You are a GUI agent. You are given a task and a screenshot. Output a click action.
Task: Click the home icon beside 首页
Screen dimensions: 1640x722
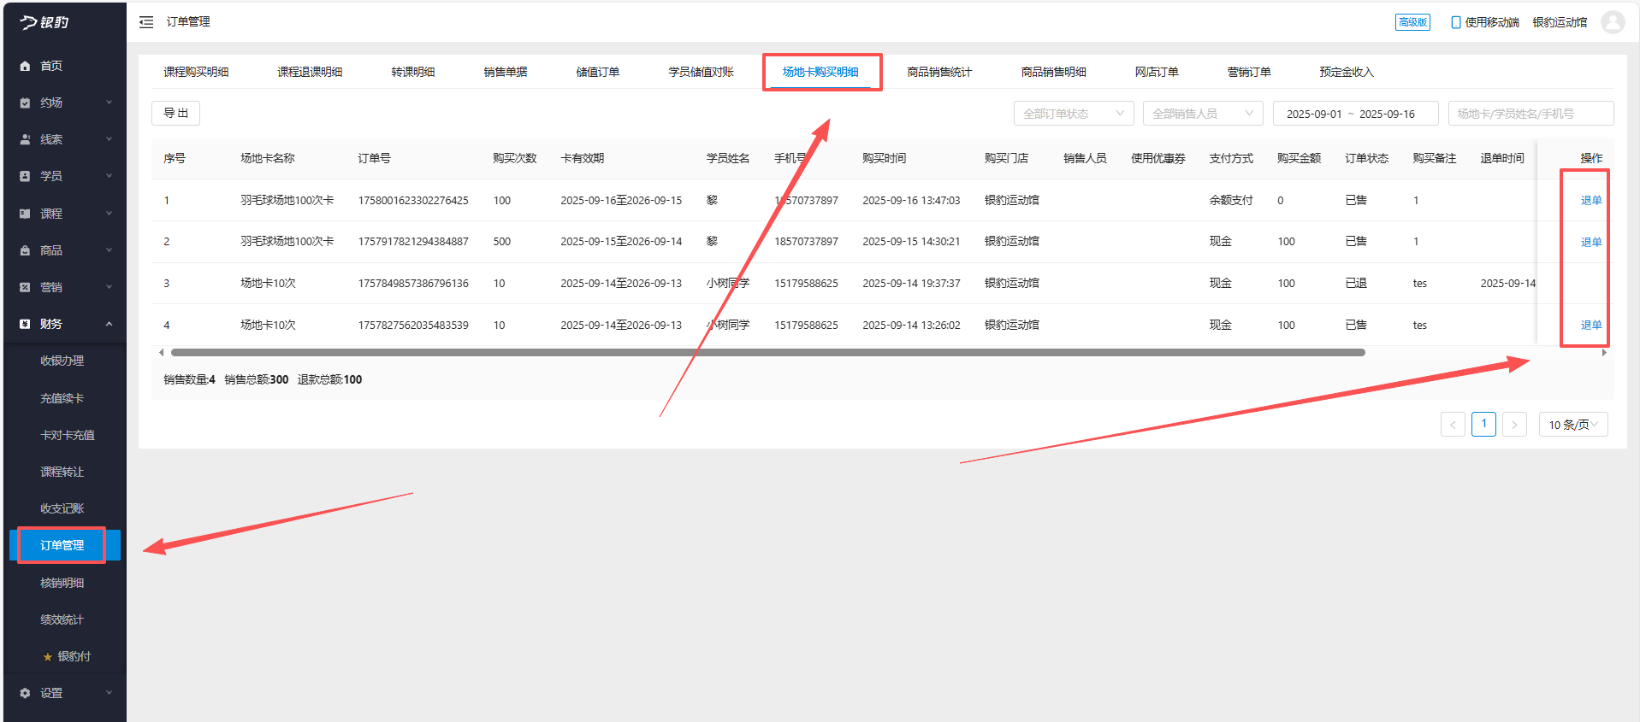(x=25, y=66)
